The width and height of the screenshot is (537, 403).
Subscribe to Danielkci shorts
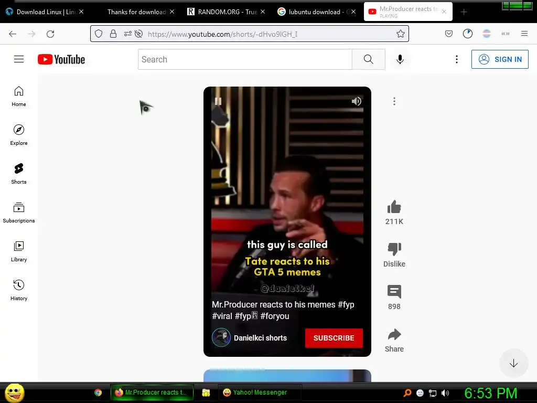pos(334,338)
